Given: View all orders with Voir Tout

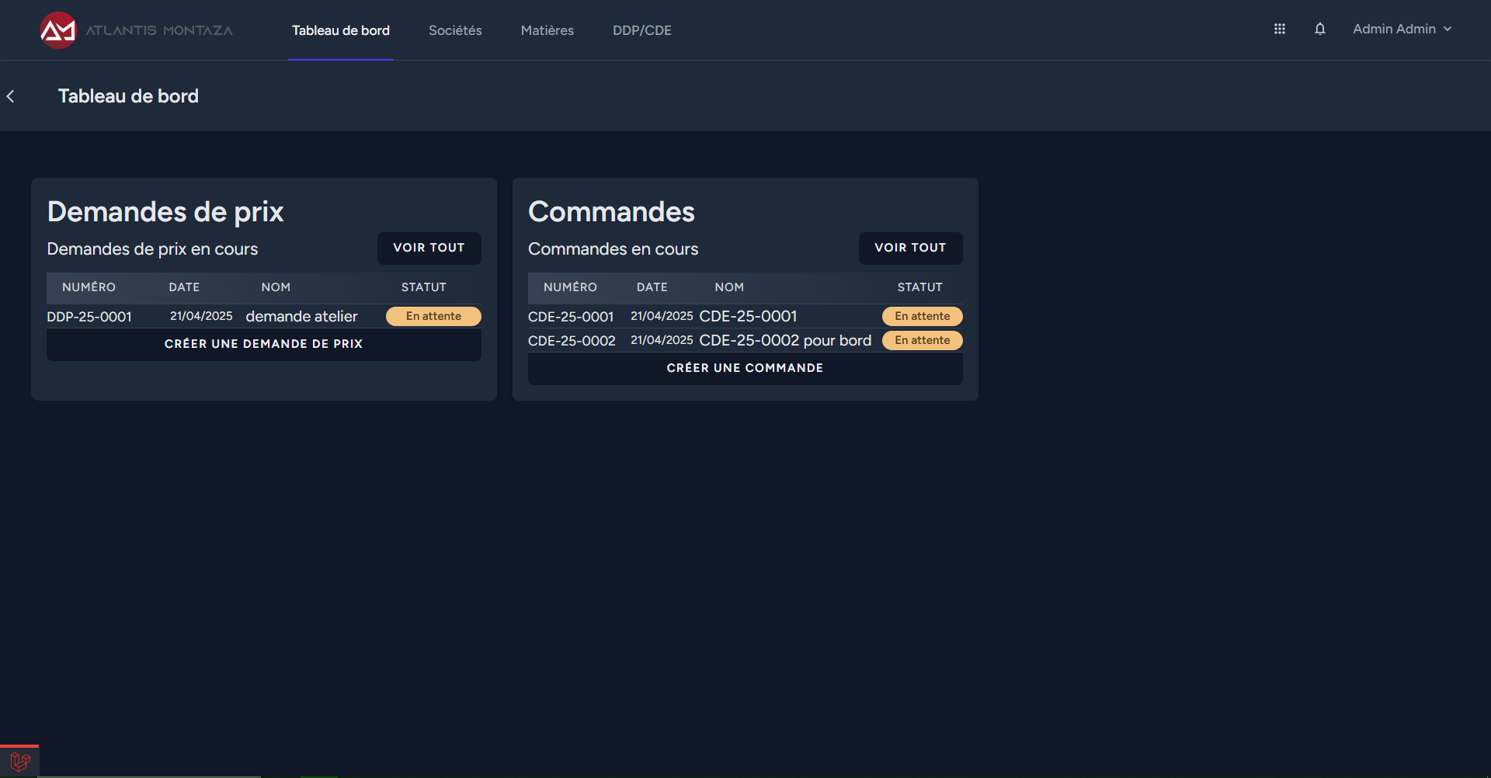Looking at the screenshot, I should coord(910,248).
